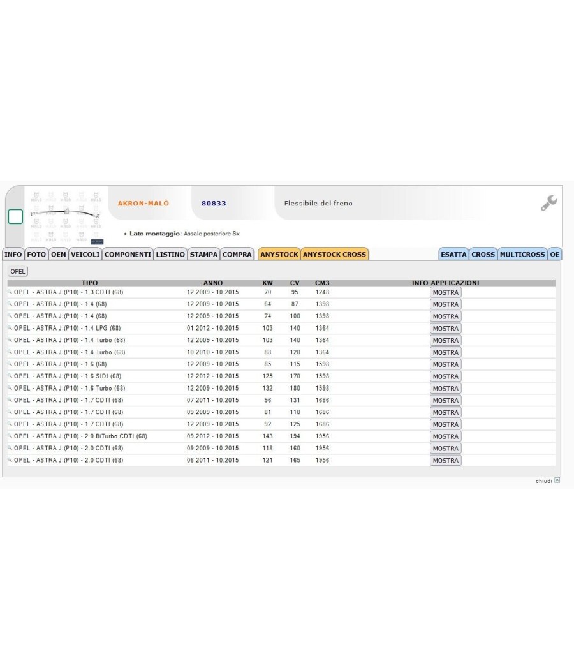This screenshot has width=574, height=670.
Task: Open the COMPRA tab
Action: pos(237,254)
